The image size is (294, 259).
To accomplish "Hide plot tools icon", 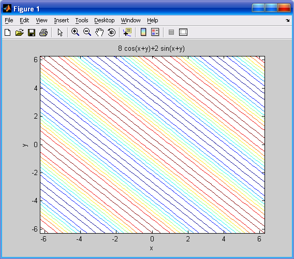I will click(171, 32).
